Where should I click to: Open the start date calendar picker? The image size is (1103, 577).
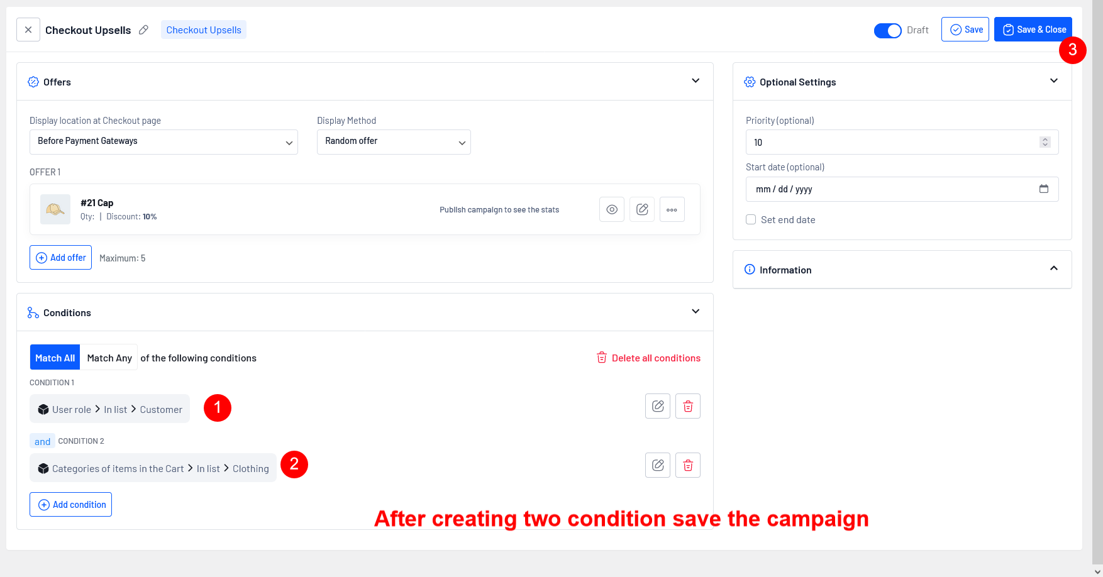1044,189
